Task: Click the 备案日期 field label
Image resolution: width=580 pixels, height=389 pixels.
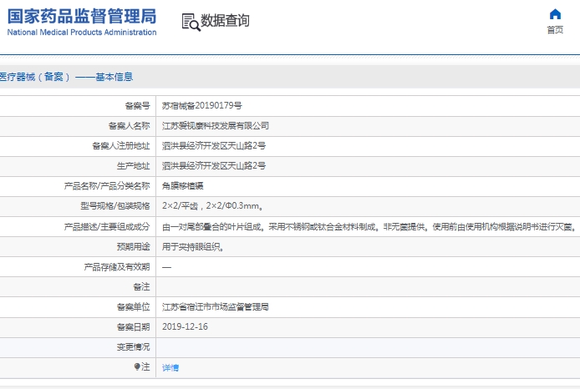Action: click(133, 327)
